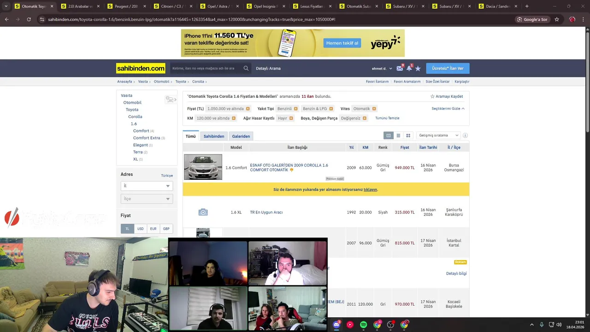Open the Gelişmiş sıralama sort dropdown
This screenshot has width=590, height=332.
[x=438, y=136]
